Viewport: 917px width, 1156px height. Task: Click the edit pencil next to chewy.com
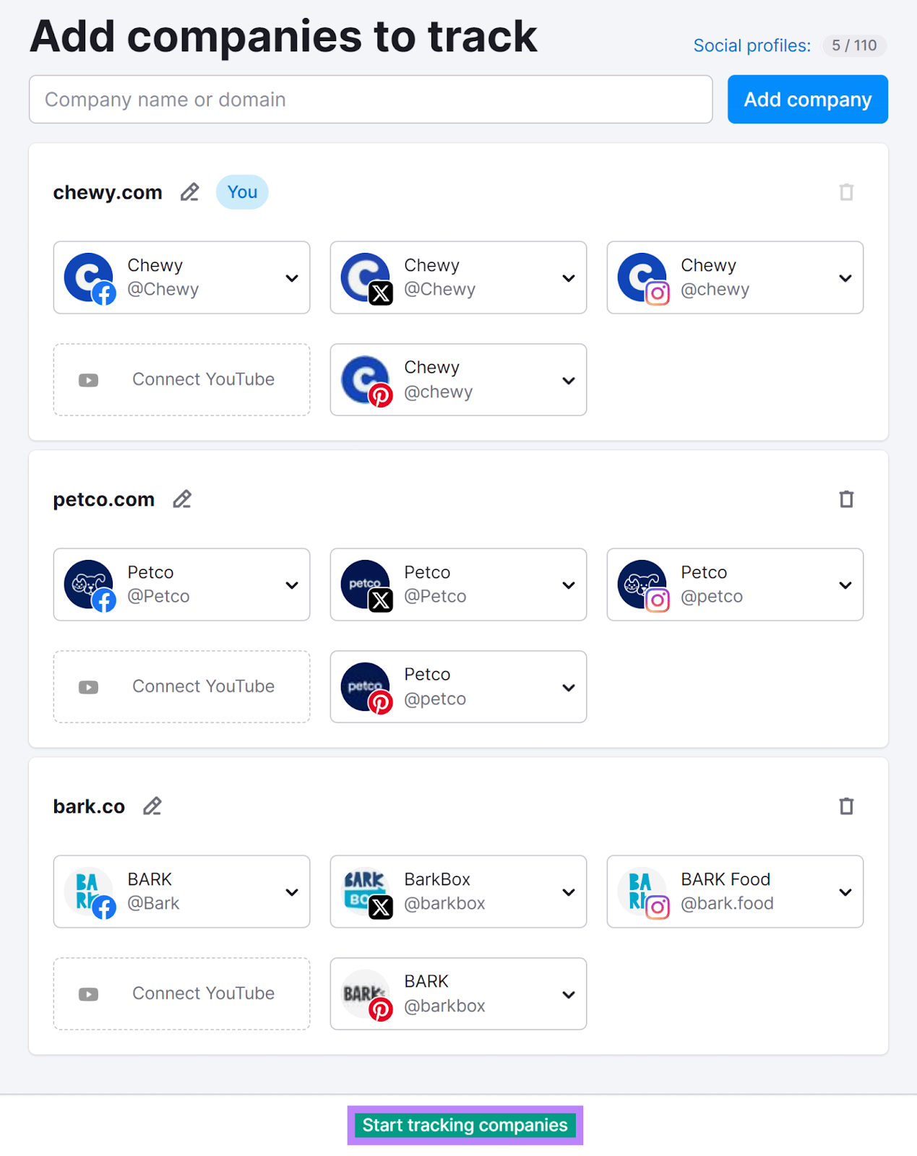[x=189, y=191]
